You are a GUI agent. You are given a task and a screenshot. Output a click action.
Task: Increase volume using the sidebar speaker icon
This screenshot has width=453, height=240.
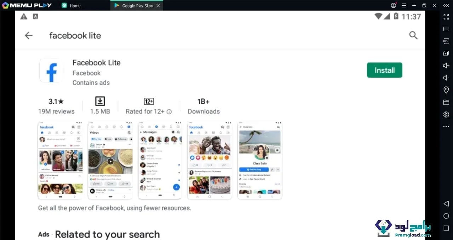click(446, 66)
